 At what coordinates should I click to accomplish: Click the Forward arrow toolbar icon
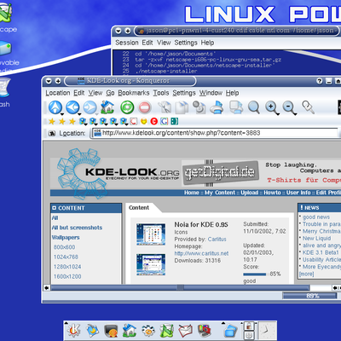pos(90,107)
